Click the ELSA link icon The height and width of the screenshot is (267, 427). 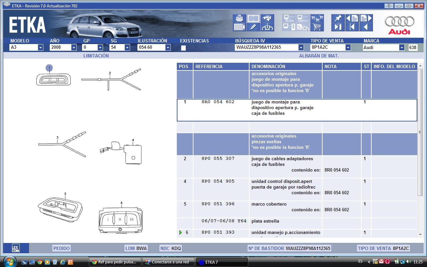click(289, 18)
